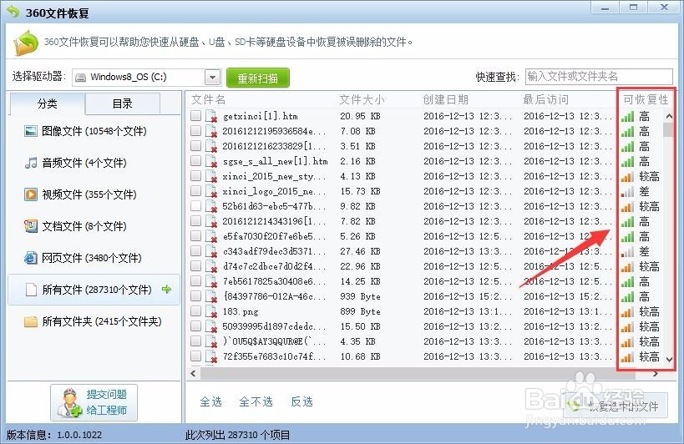The height and width of the screenshot is (444, 684).
Task: Click recoverability bars for 183.png row
Action: pyautogui.click(x=627, y=312)
